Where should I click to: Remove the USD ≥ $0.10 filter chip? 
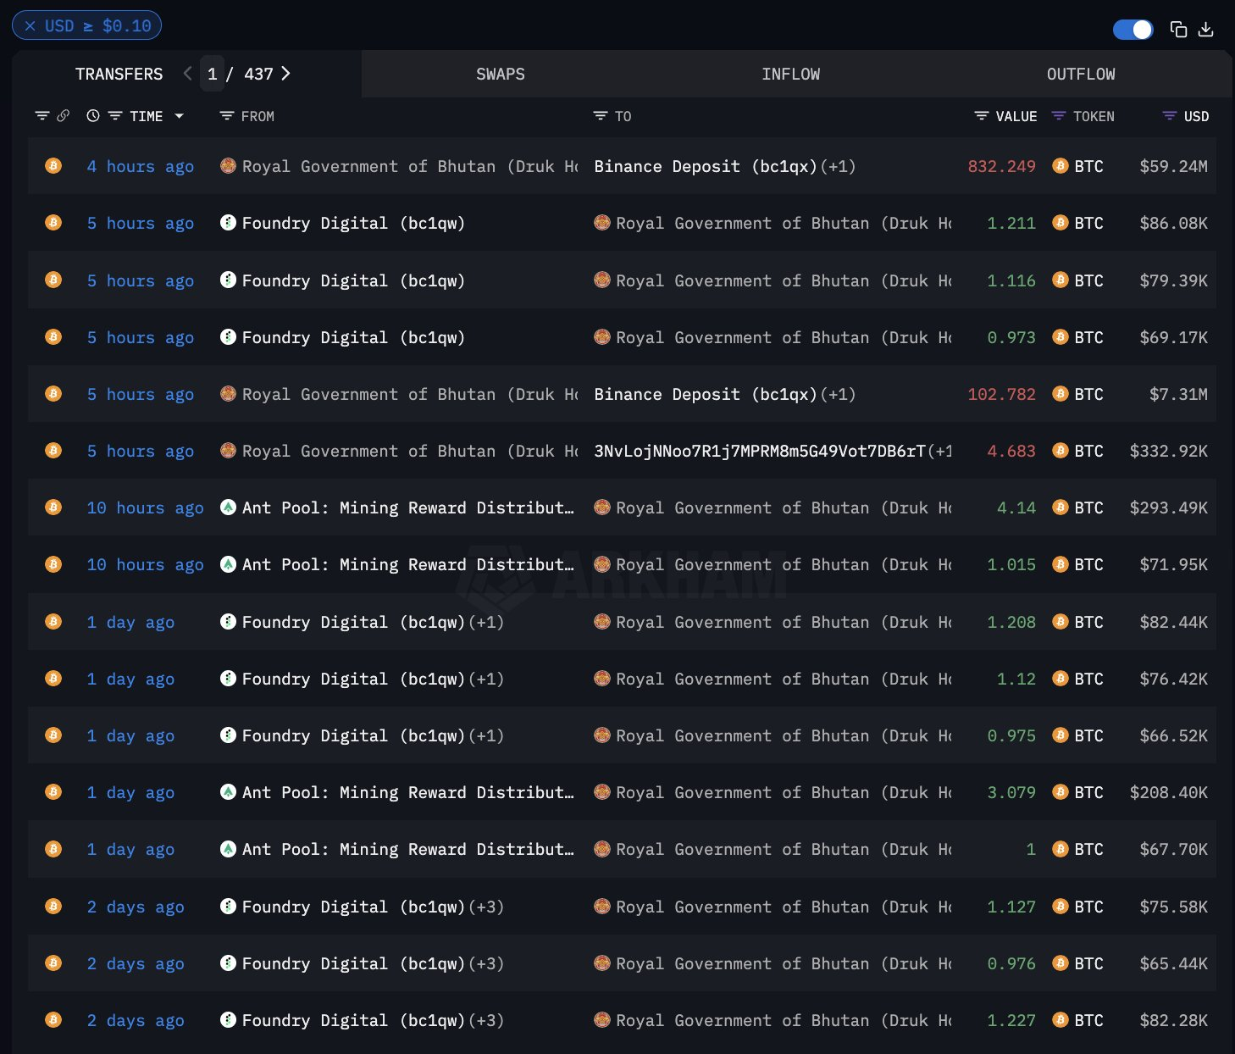(30, 26)
